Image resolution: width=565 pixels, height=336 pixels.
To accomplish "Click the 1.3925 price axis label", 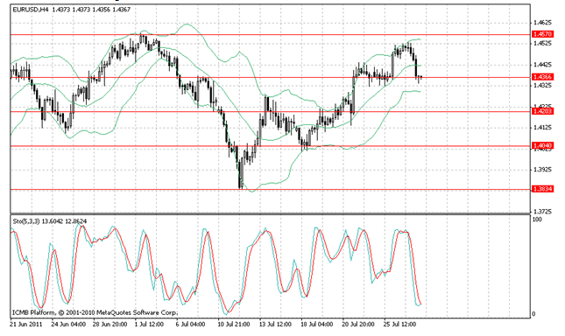I will (x=542, y=170).
